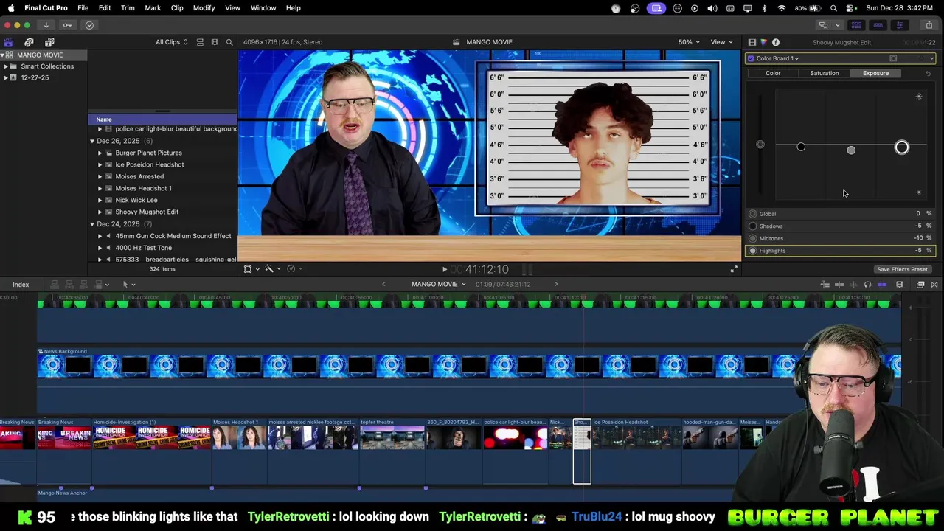Click the browser search magnifier
This screenshot has width=944, height=531.
[229, 42]
